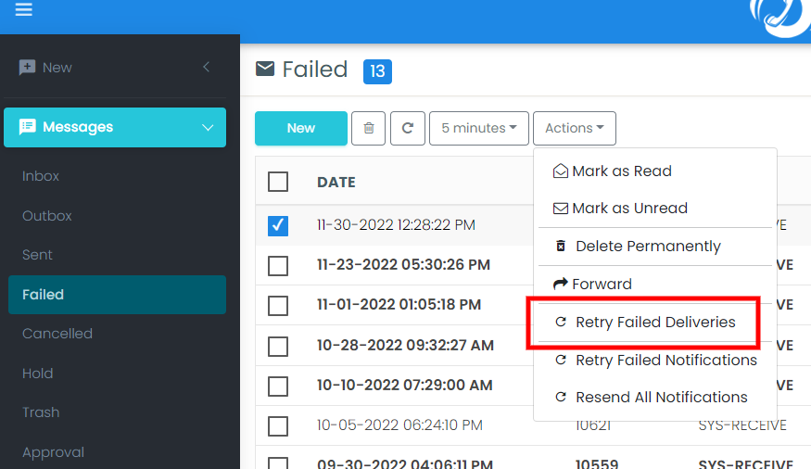
Task: Click the new message plus icon in sidebar
Action: (x=27, y=68)
